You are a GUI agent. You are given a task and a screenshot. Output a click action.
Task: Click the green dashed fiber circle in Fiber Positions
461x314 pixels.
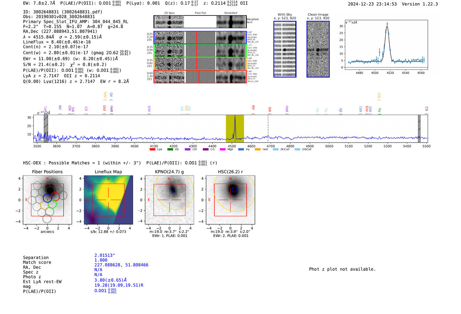coord(52,204)
